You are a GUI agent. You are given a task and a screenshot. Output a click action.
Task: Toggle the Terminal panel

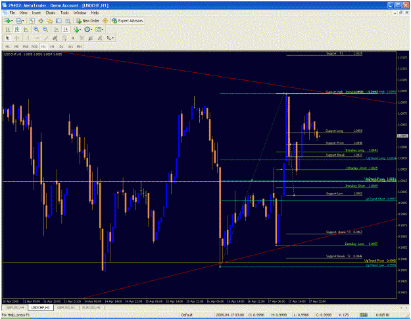tap(59, 20)
